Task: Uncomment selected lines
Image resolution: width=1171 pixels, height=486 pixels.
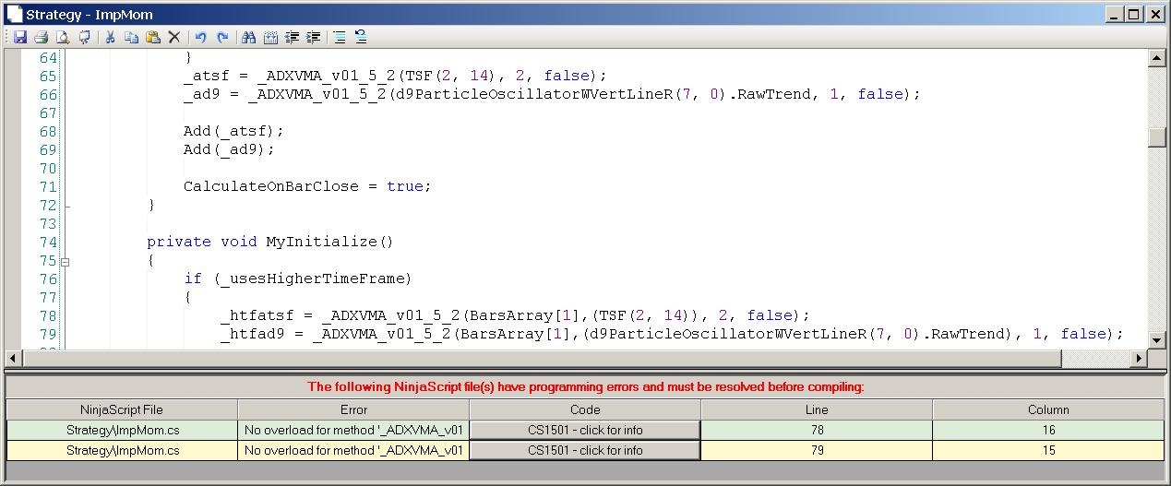Action: click(x=361, y=38)
